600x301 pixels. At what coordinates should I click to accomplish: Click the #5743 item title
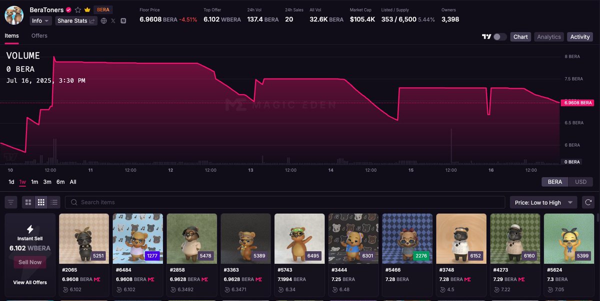tap(285, 270)
